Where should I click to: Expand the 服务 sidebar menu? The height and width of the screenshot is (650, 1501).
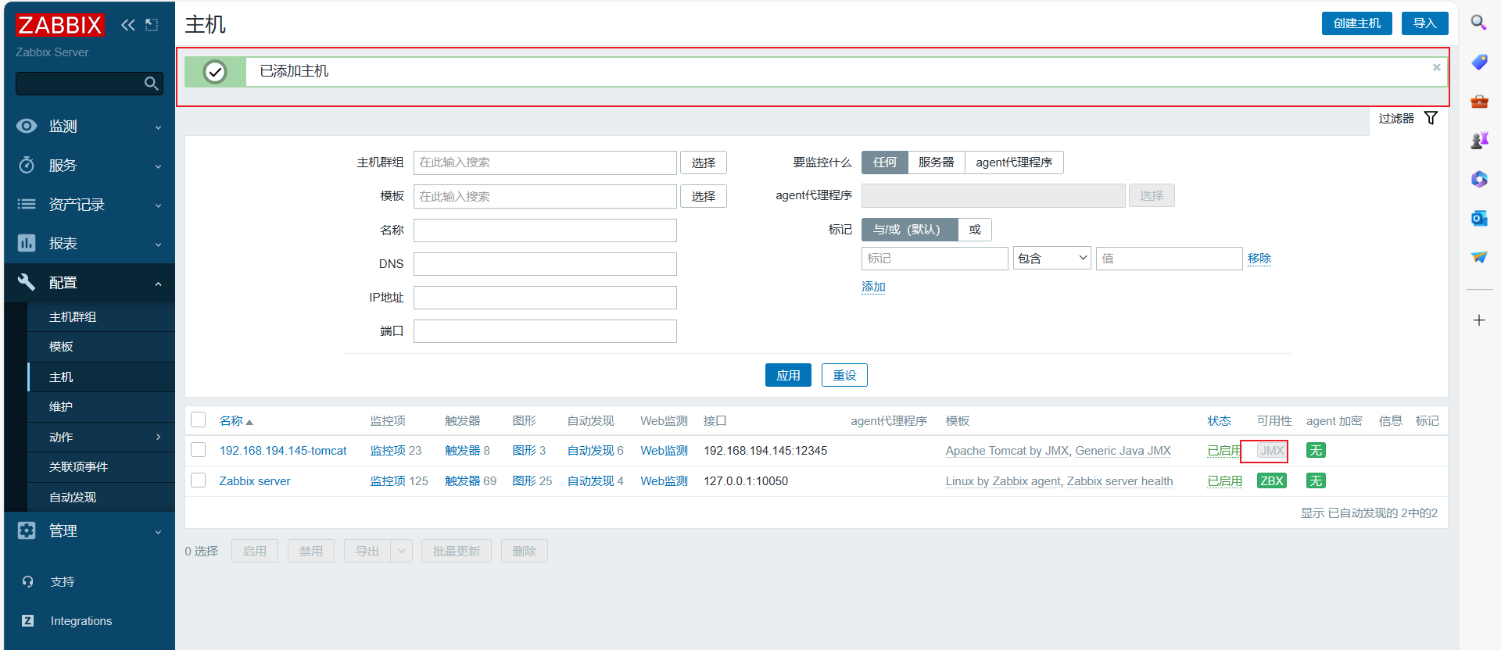coord(89,166)
